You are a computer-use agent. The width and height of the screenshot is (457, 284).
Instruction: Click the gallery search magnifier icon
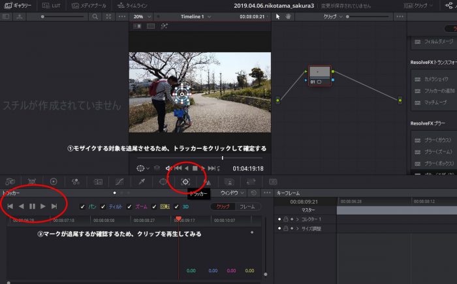coord(95,16)
